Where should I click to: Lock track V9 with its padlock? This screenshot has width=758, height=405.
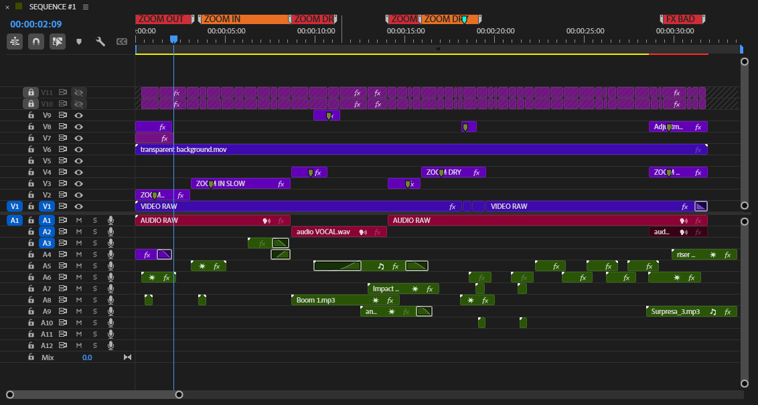31,116
